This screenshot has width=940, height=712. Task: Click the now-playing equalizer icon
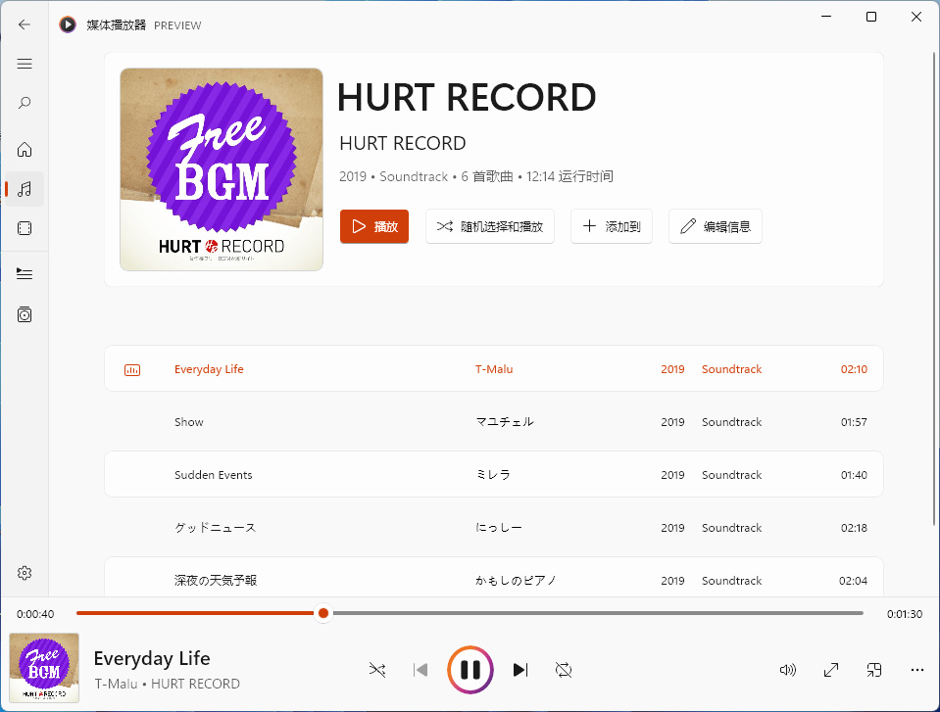[x=132, y=370]
